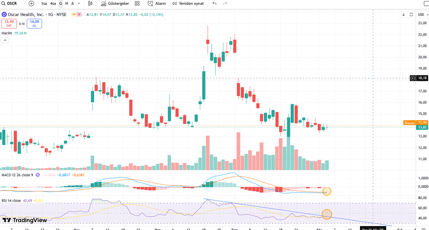This screenshot has width=429, height=230.
Task: Click the 80,00 RSI scale label
Action: 422,198
